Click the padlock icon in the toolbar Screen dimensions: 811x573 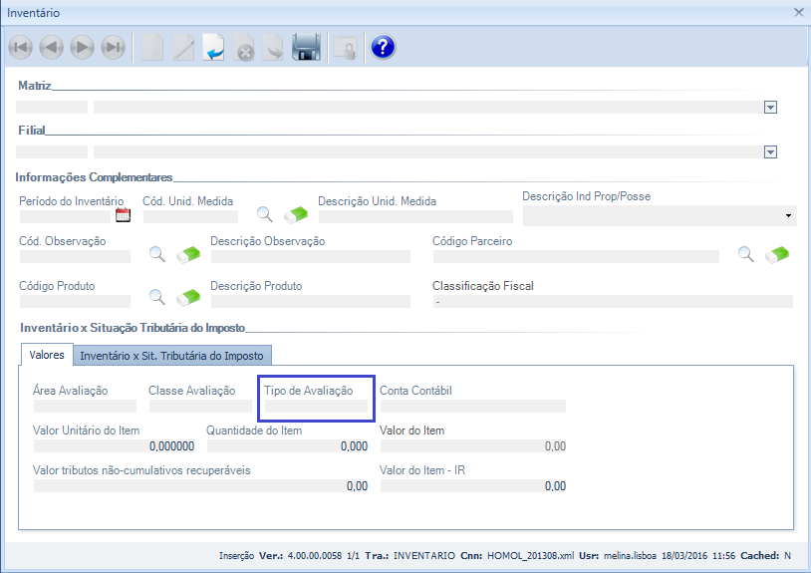pos(344,47)
